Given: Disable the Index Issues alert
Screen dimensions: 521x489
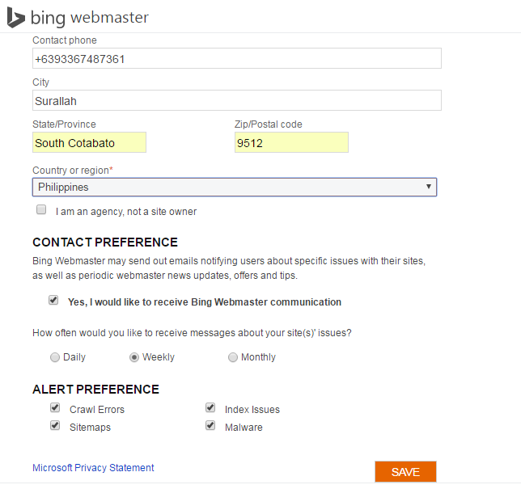Looking at the screenshot, I should 210,408.
